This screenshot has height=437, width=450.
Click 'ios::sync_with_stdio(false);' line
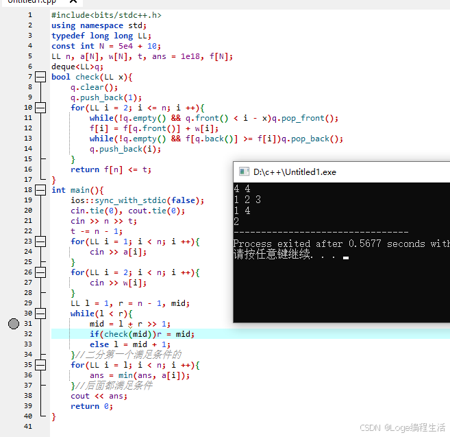click(138, 200)
